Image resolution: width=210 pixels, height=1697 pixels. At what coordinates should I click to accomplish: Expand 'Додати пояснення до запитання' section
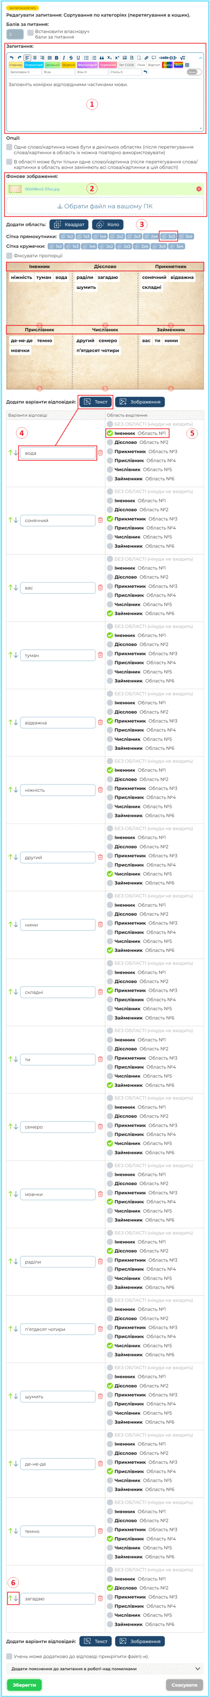coord(105,1669)
